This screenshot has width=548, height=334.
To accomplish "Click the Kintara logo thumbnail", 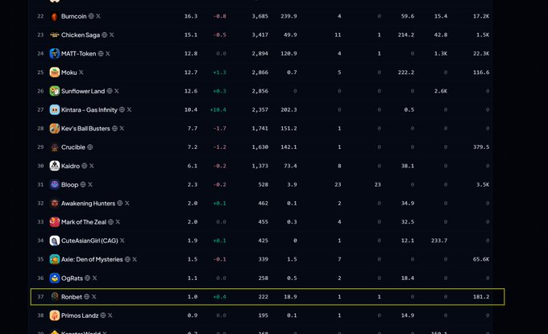I will pyautogui.click(x=55, y=109).
